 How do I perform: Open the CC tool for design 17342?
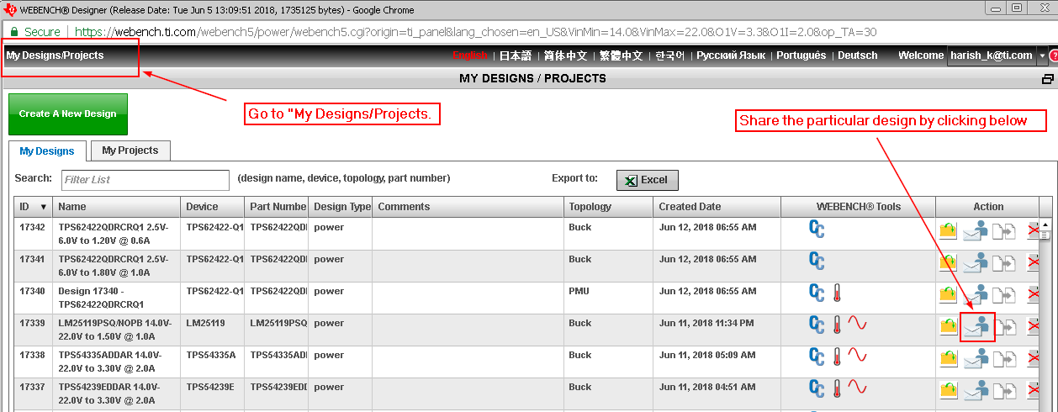[x=817, y=229]
